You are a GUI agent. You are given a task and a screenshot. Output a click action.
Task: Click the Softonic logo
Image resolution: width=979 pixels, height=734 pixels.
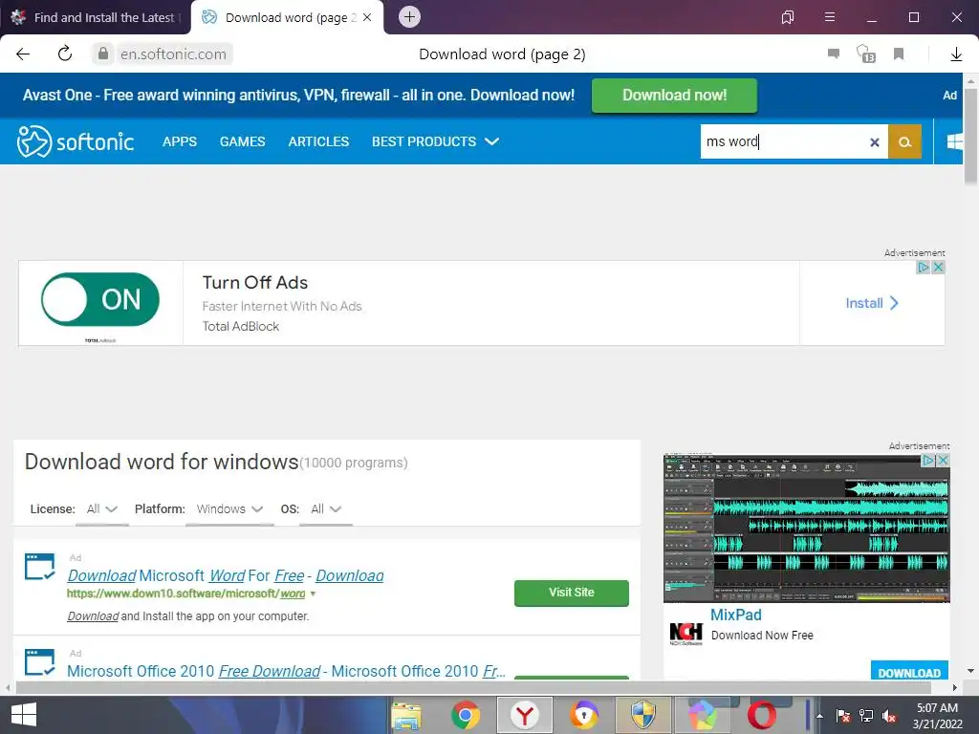pyautogui.click(x=76, y=141)
